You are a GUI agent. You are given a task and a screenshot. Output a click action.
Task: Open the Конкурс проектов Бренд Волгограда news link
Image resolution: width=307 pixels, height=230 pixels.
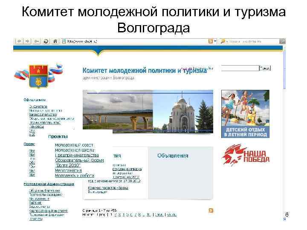click(108, 190)
